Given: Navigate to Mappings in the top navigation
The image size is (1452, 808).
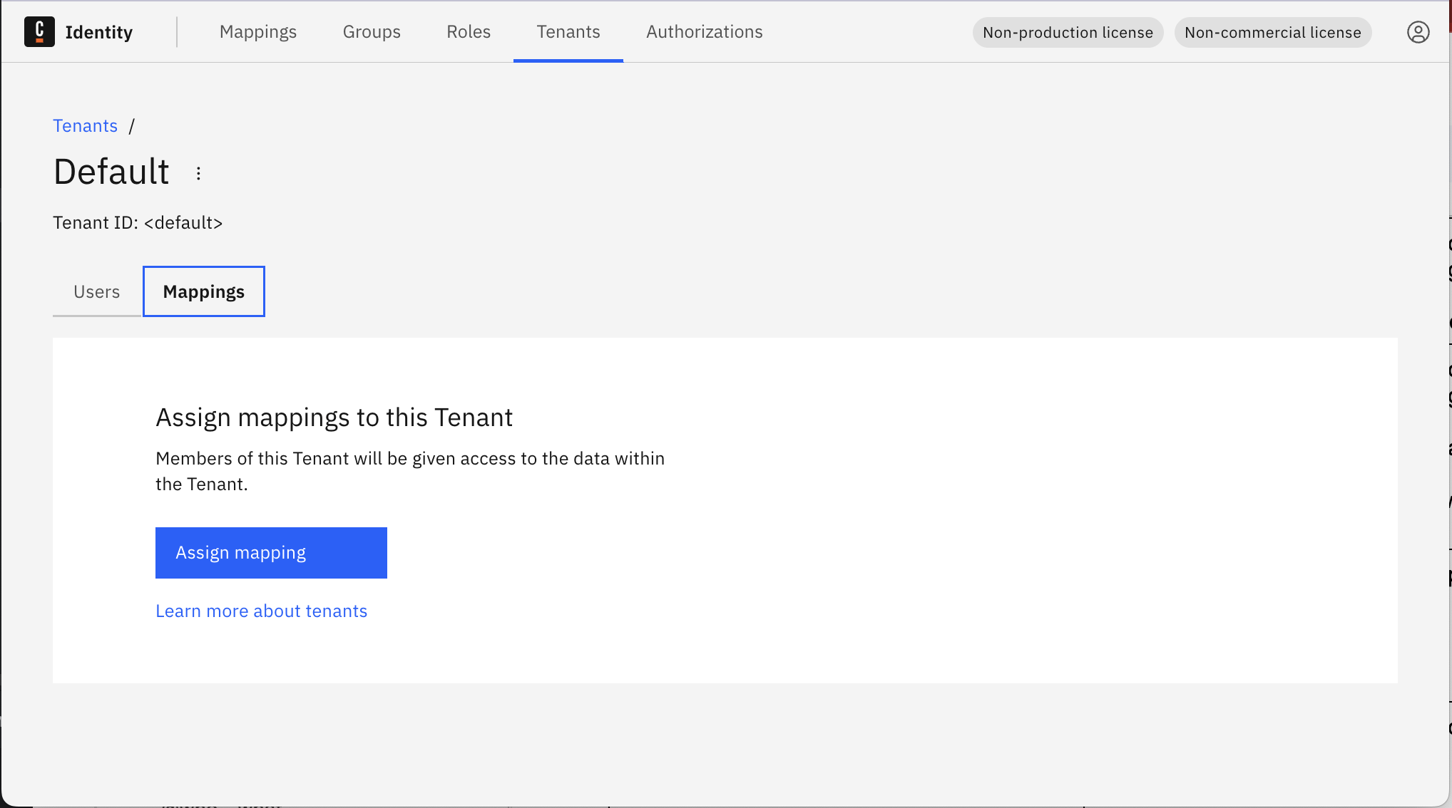Looking at the screenshot, I should coord(258,31).
